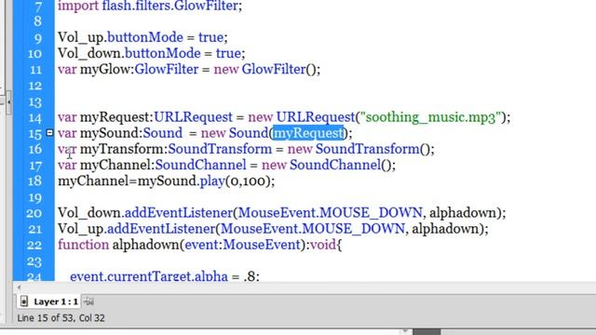This screenshot has height=335, width=596.
Task: Click the highlighted myRequest argument on line 15
Action: click(x=308, y=133)
